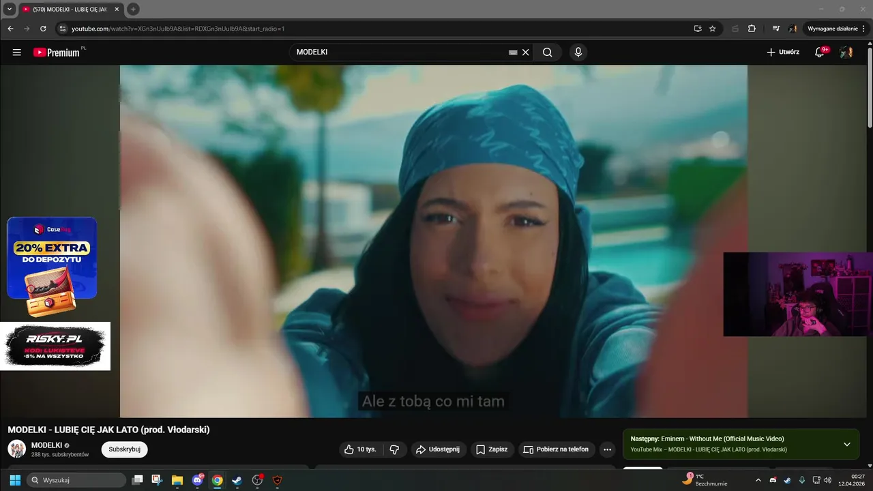Open a new browser tab
The width and height of the screenshot is (873, 491).
pos(133,9)
